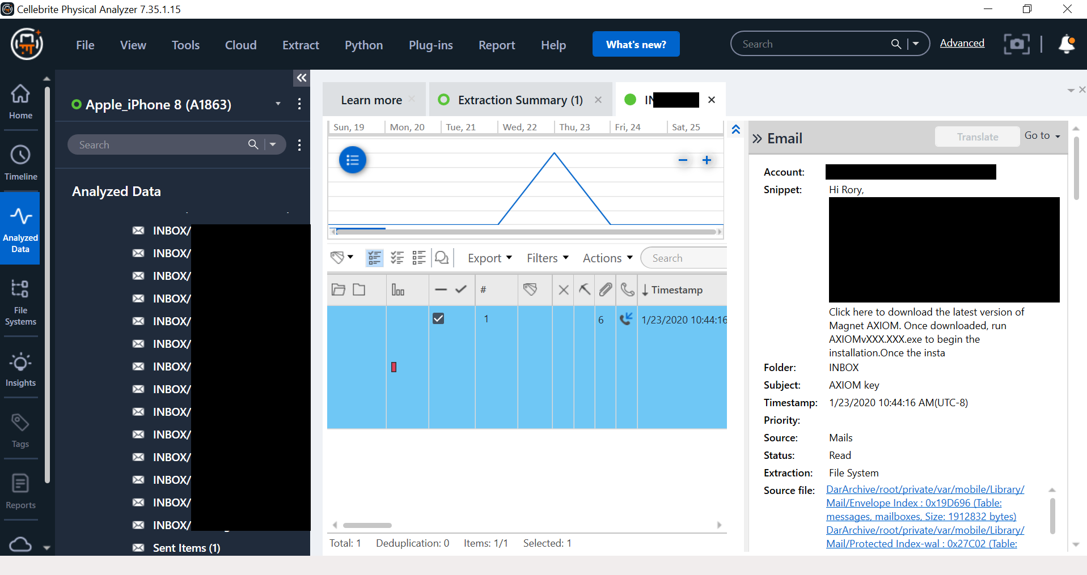Open the top search options dropdown arrow
Screen dimensions: 1087x575
916,44
